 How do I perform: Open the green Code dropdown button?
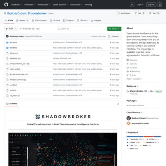point(114,29)
